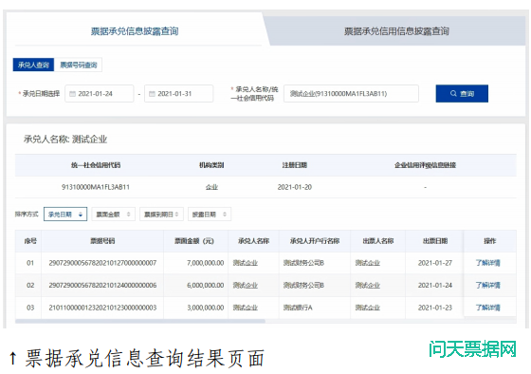Click the 出票日期 column header
531x374 pixels.
[435, 241]
